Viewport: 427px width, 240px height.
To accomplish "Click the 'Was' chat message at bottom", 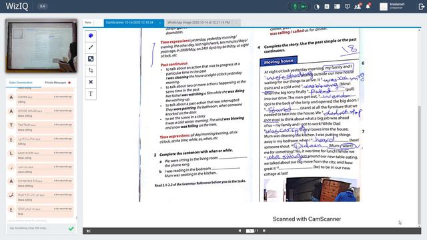I will tap(45, 211).
